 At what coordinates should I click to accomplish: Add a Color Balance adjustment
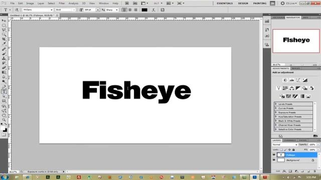coord(291,88)
